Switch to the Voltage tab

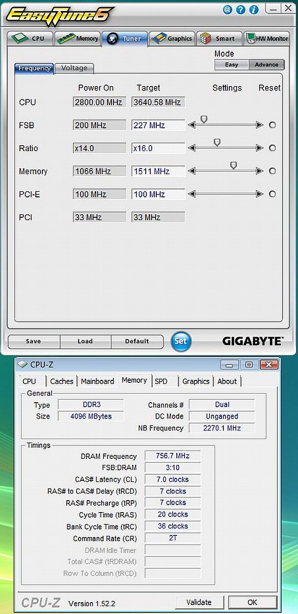coord(74,68)
